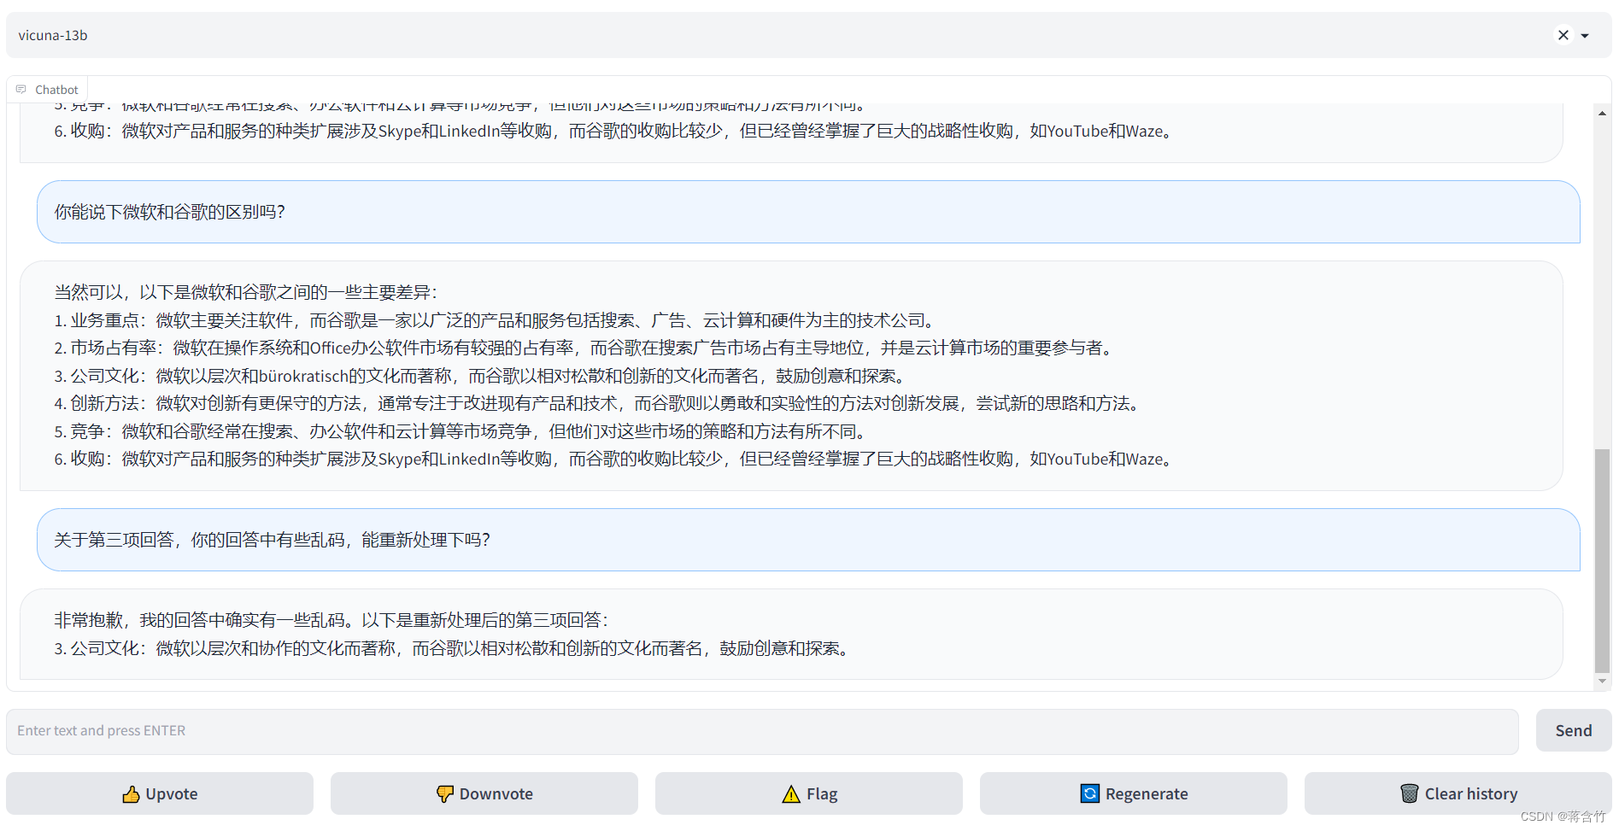This screenshot has width=1619, height=831.
Task: Click the line '2. 市场占有率'
Action: (585, 348)
